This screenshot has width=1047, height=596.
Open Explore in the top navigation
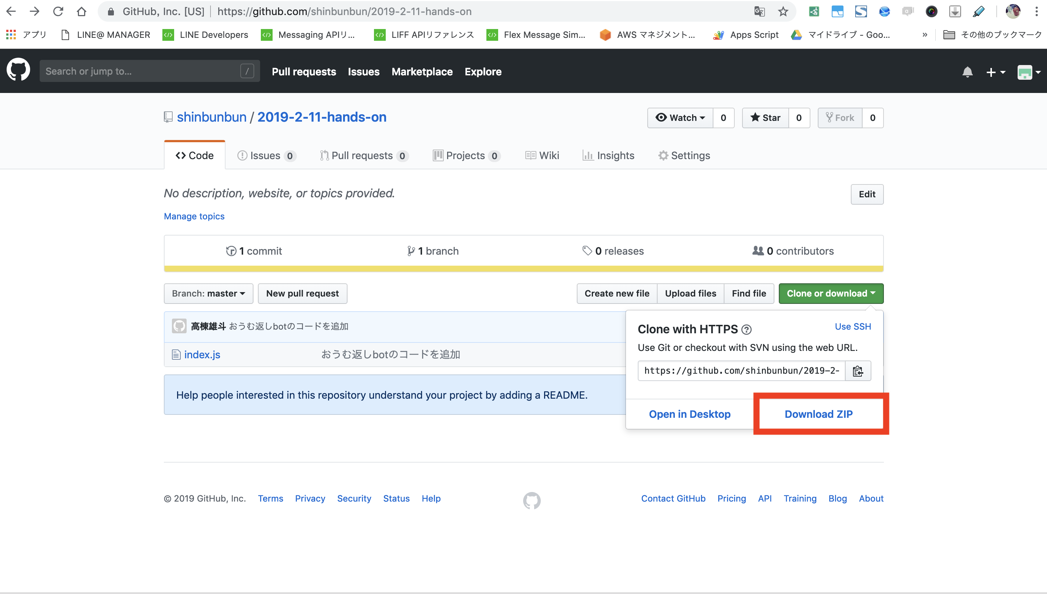tap(483, 72)
